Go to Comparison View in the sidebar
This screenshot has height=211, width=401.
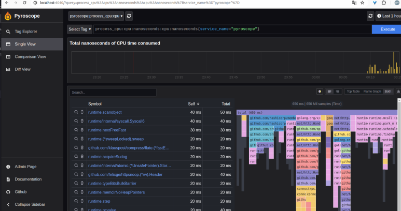[30, 57]
